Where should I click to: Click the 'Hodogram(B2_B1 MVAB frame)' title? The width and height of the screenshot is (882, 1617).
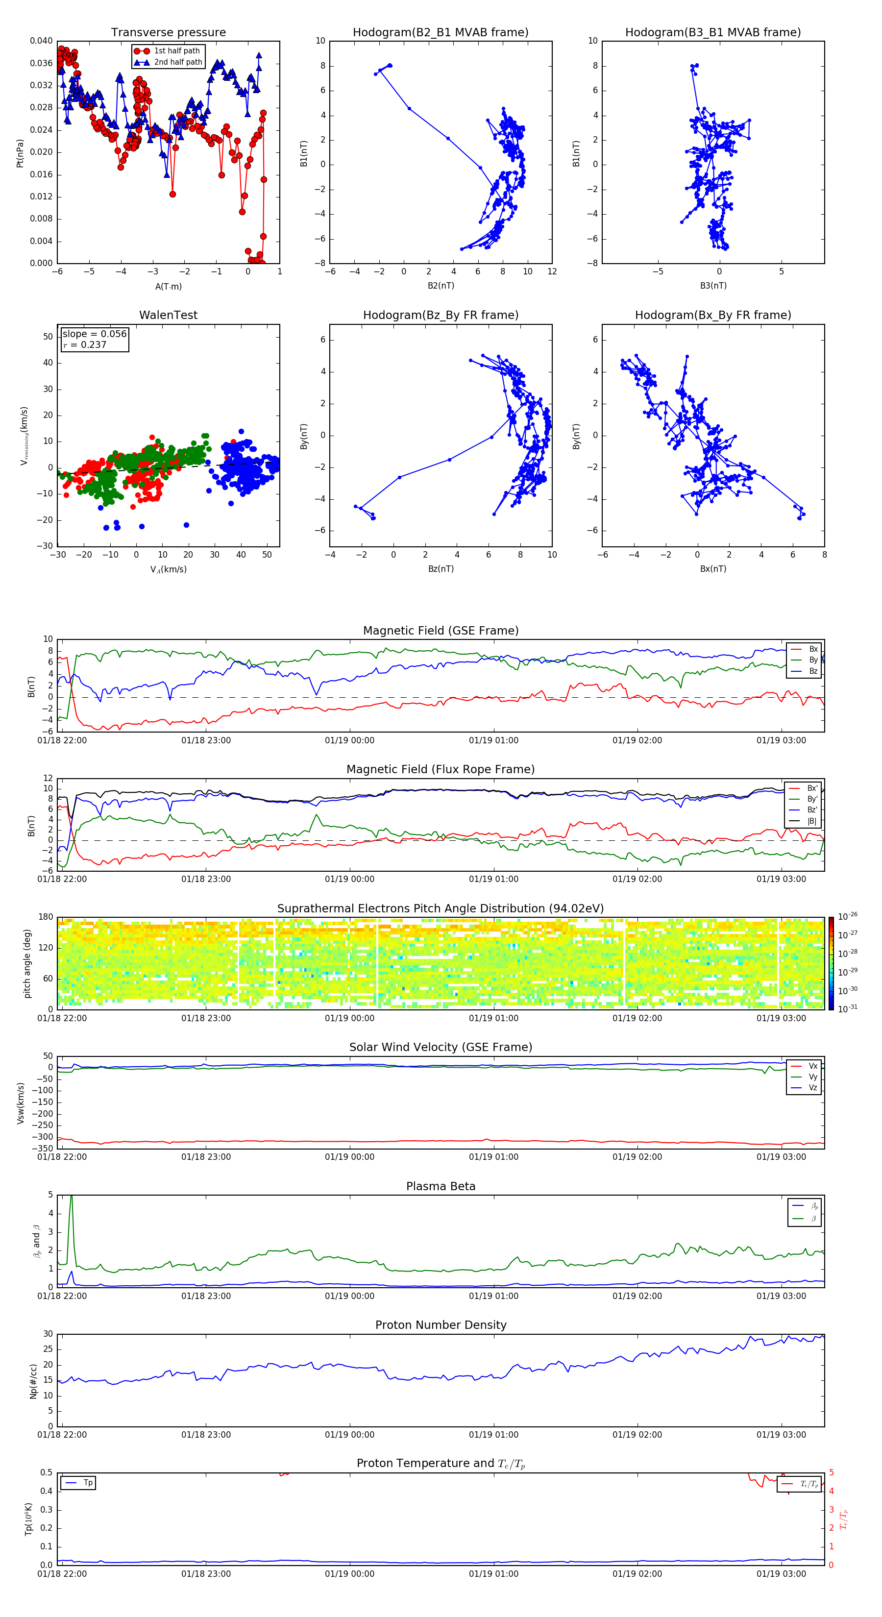[441, 33]
